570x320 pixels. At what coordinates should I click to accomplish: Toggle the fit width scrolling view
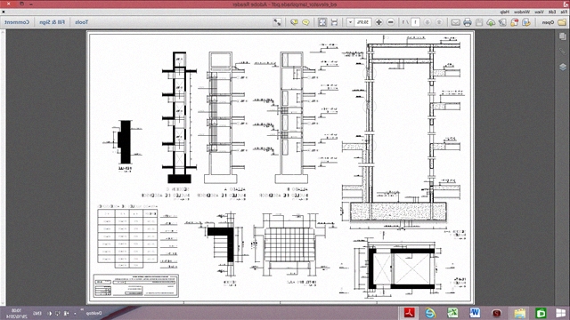(334, 22)
